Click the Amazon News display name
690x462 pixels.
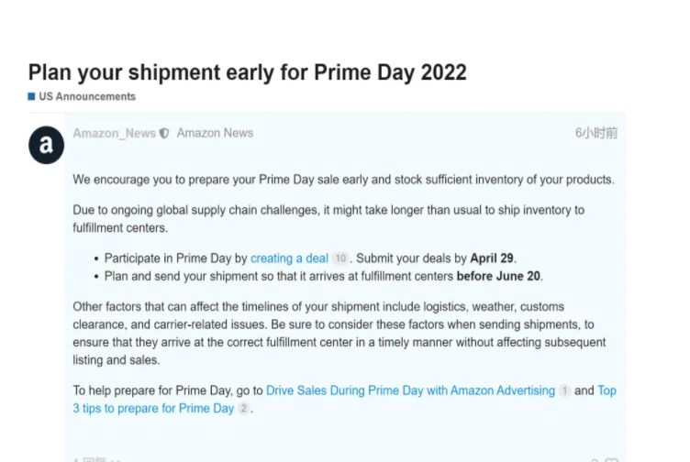tap(216, 133)
